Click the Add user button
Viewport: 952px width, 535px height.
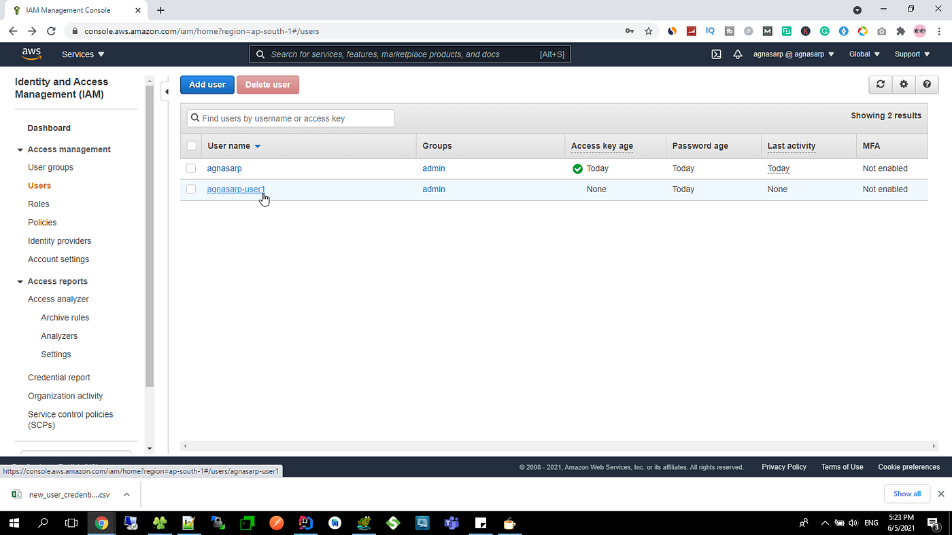tap(207, 85)
